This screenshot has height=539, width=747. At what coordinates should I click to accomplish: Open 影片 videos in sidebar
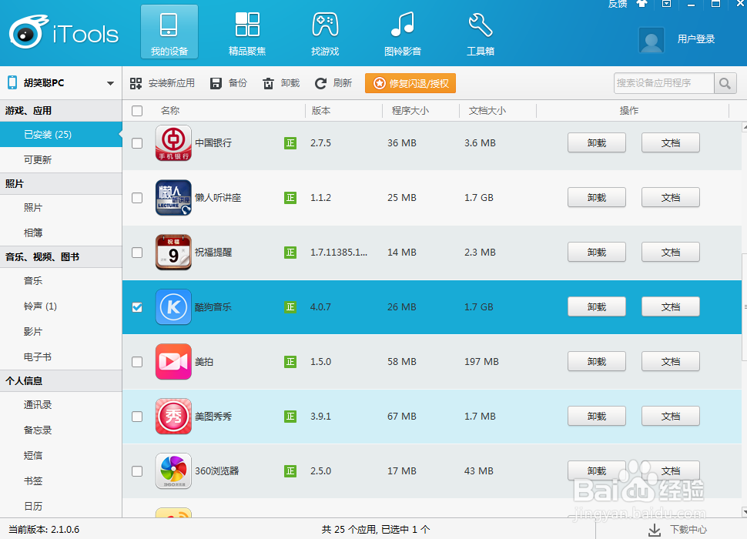tap(61, 331)
